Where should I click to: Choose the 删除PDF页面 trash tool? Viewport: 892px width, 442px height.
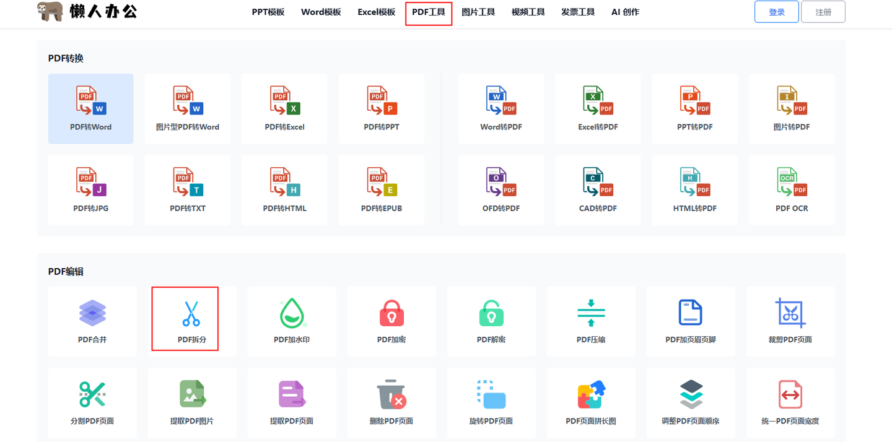pyautogui.click(x=391, y=402)
